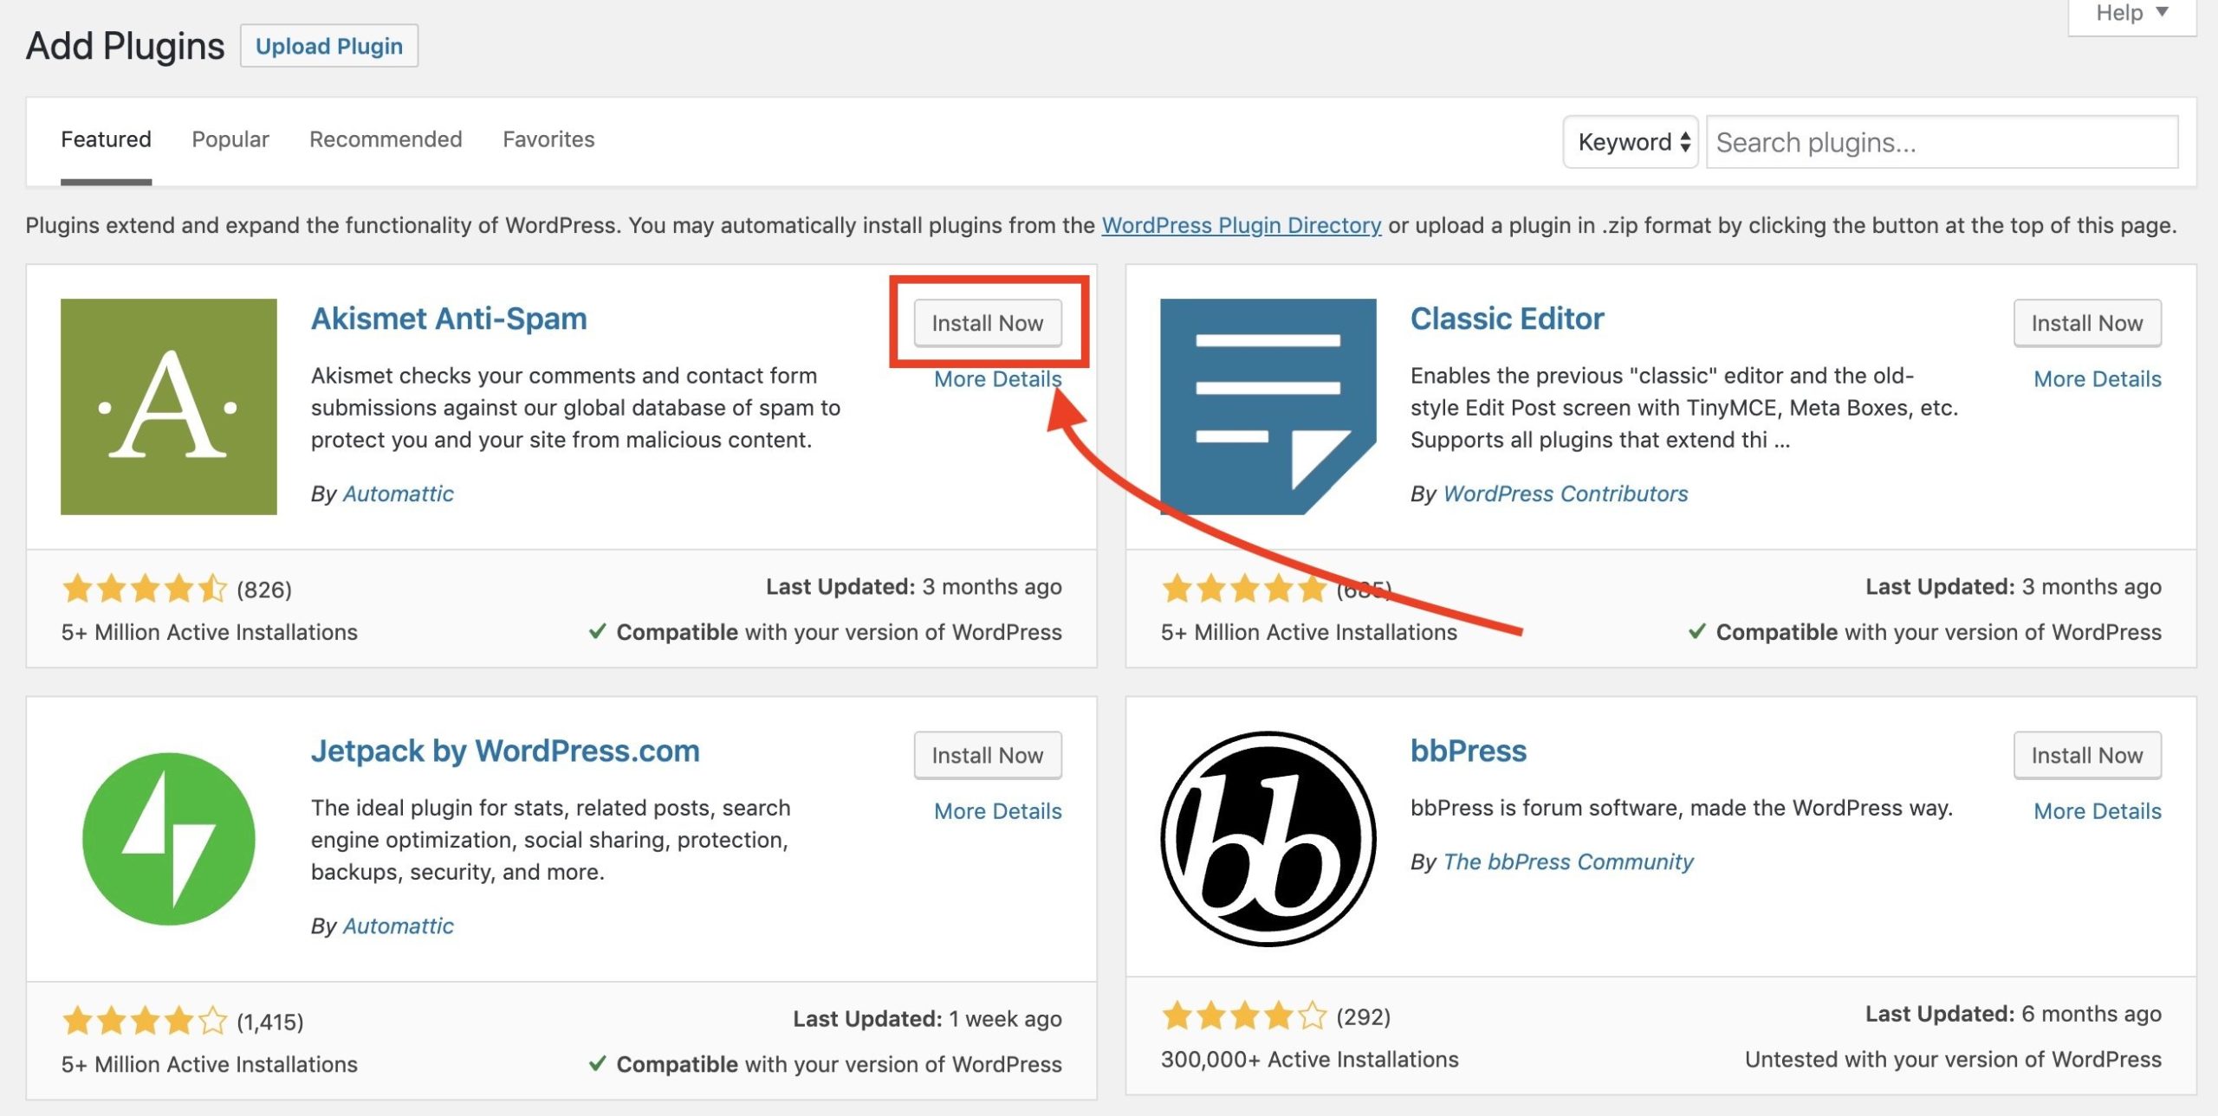The width and height of the screenshot is (2218, 1116).
Task: Select the Popular plugins tab
Action: click(x=230, y=139)
